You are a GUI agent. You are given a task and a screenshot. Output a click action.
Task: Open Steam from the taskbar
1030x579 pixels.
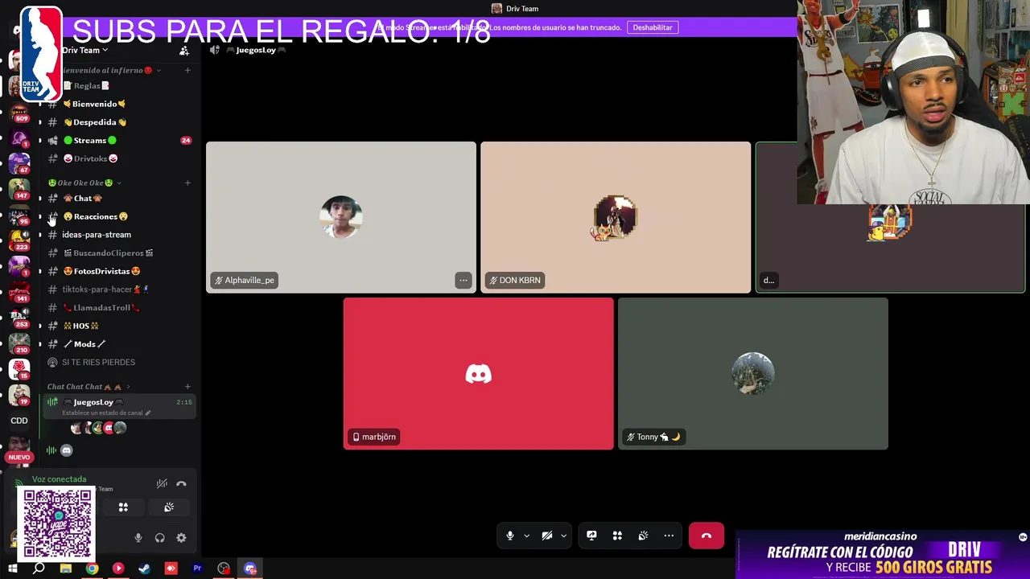click(145, 569)
